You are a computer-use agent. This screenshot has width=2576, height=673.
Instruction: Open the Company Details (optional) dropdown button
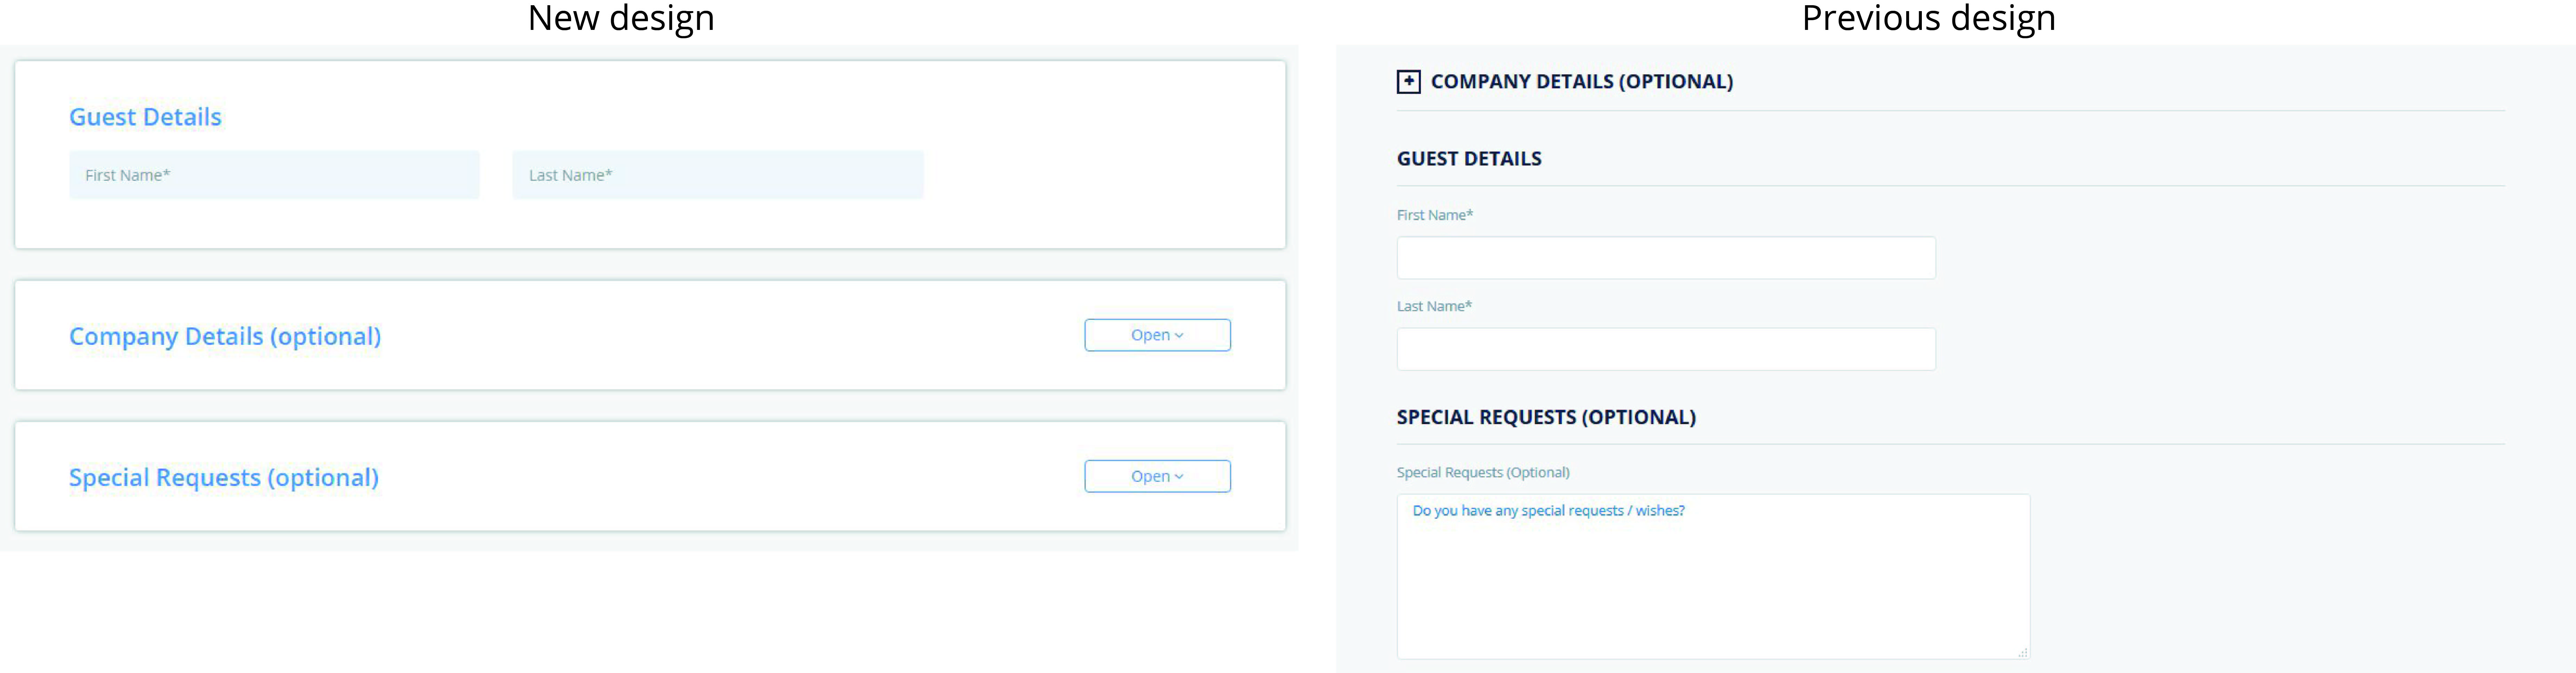[1157, 335]
